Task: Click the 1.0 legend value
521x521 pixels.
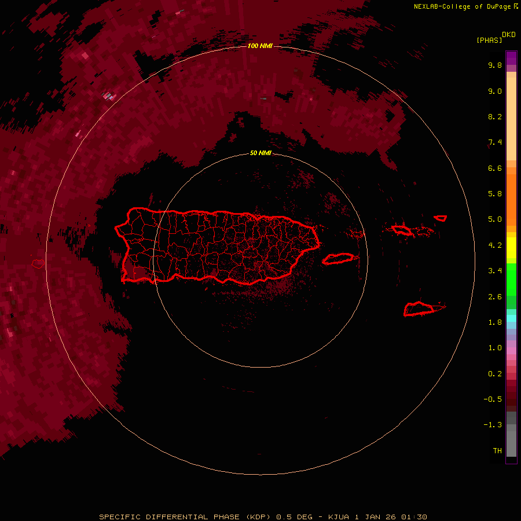Action: (495, 348)
